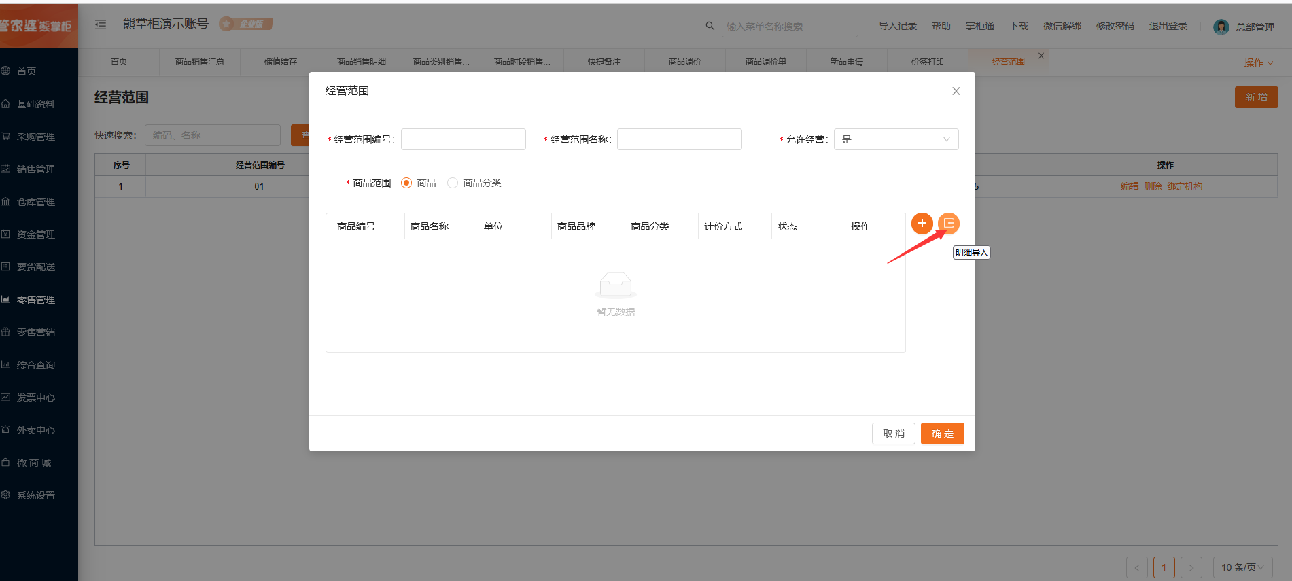Open 零售营销 sidebar menu

35,332
